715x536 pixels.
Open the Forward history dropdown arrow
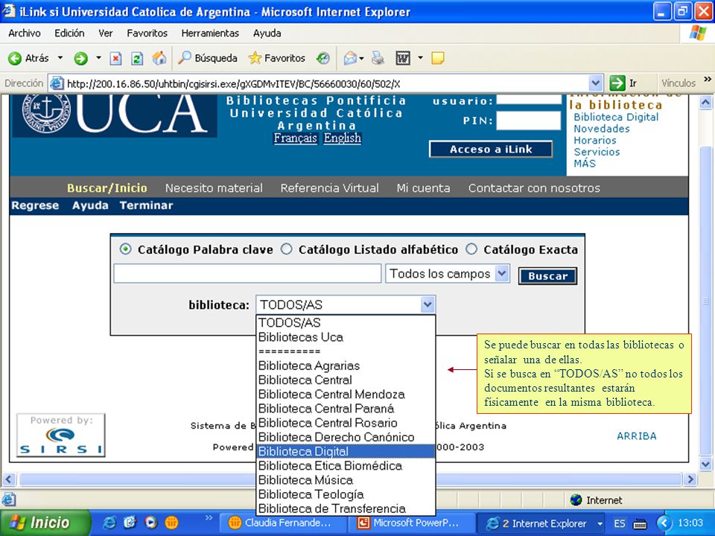point(98,58)
